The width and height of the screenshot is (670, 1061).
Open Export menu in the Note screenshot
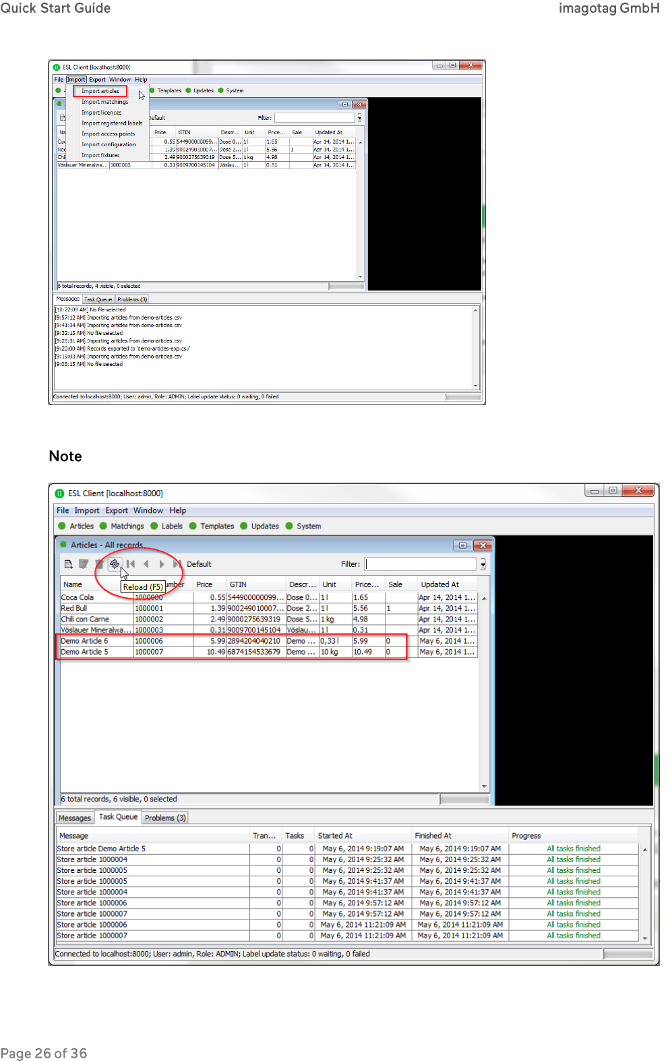117,510
